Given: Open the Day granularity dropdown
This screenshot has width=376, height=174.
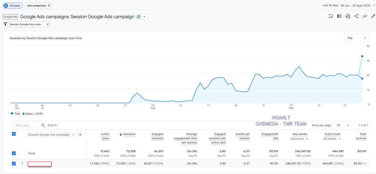Looking at the screenshot, I should 357,38.
